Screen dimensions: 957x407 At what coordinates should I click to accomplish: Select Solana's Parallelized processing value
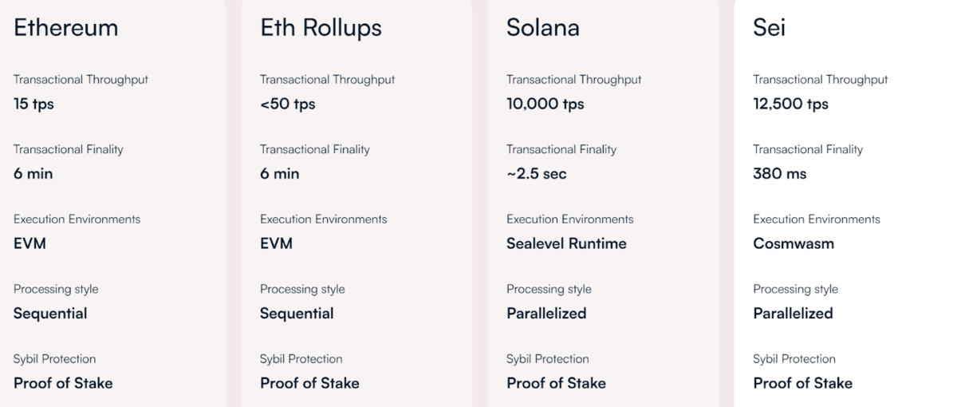tap(546, 314)
